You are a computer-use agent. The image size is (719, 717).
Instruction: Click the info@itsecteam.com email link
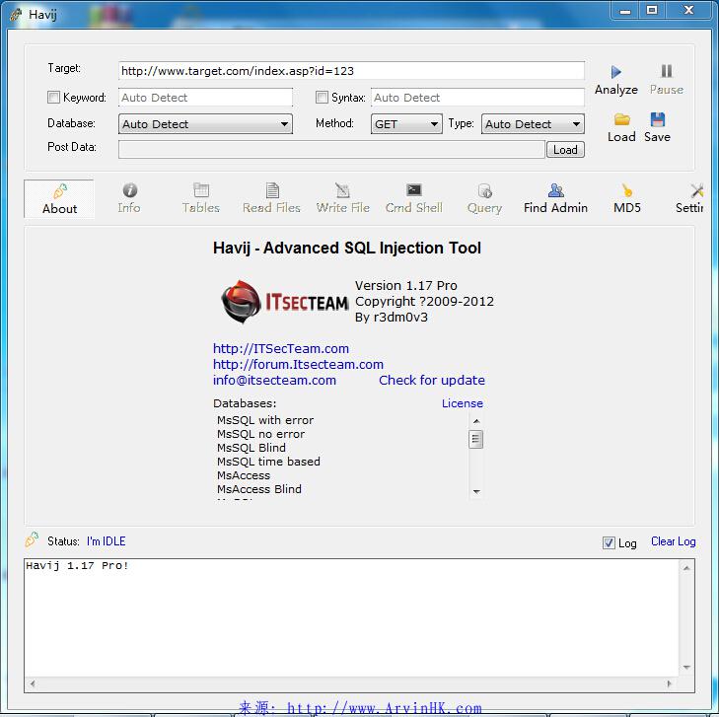[x=274, y=380]
